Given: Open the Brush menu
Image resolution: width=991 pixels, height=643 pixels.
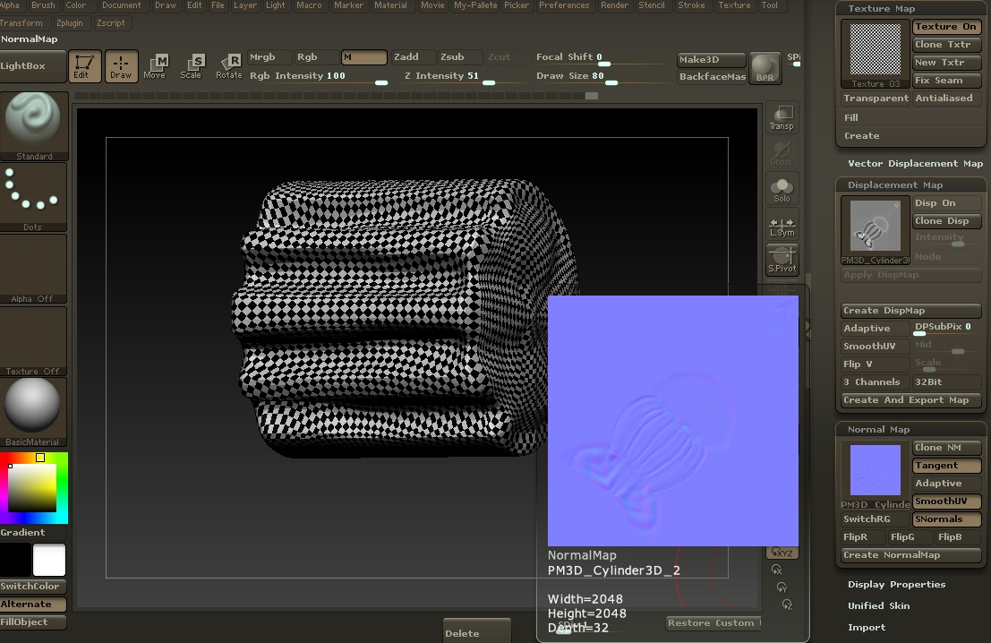Looking at the screenshot, I should tap(44, 5).
